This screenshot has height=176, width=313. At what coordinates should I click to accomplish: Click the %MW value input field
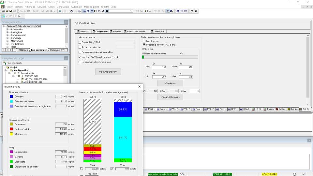(x=186, y=67)
